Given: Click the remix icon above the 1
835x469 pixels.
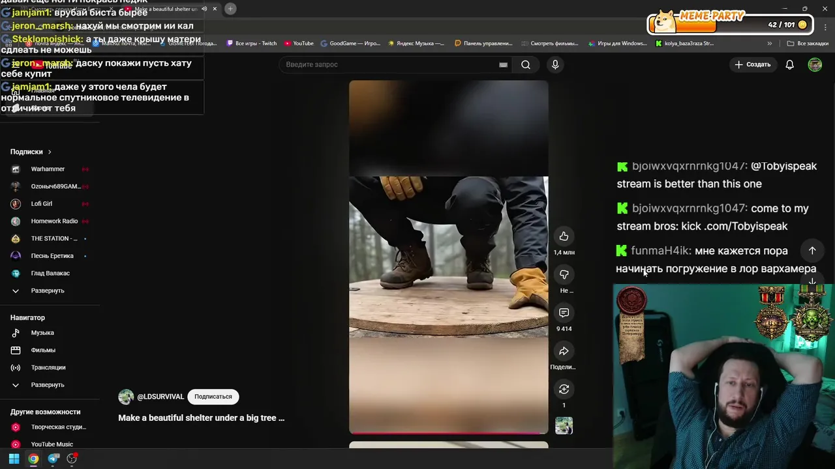Looking at the screenshot, I should (x=564, y=389).
